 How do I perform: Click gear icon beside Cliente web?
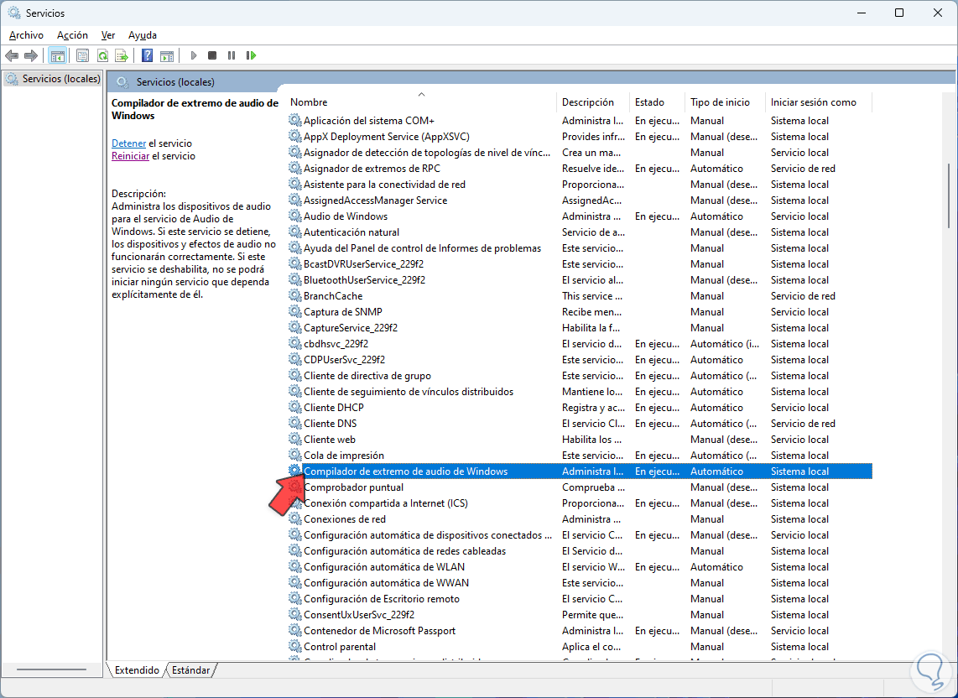[295, 439]
